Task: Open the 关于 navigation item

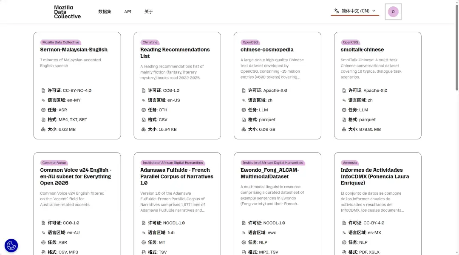Action: (148, 12)
